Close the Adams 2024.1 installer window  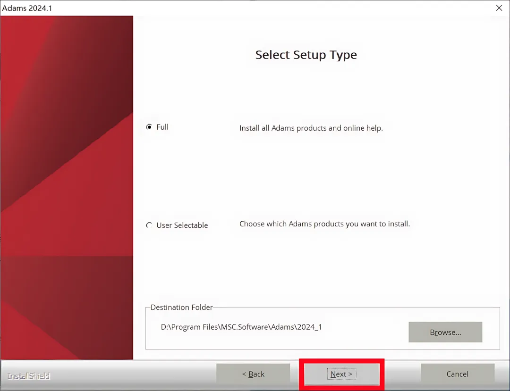pyautogui.click(x=499, y=8)
